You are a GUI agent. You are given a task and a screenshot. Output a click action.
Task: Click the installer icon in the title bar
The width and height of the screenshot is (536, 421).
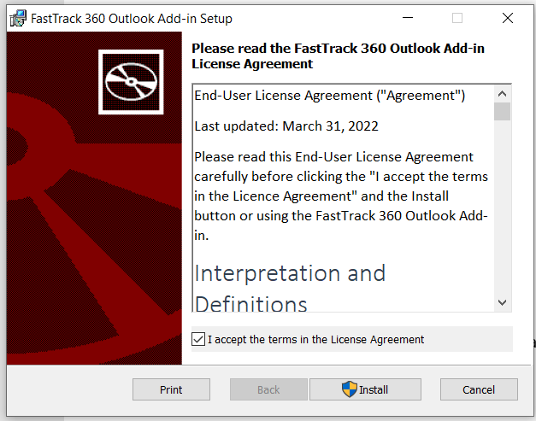coord(18,19)
